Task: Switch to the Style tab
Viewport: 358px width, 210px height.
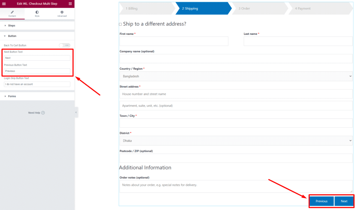Action: coord(37,14)
